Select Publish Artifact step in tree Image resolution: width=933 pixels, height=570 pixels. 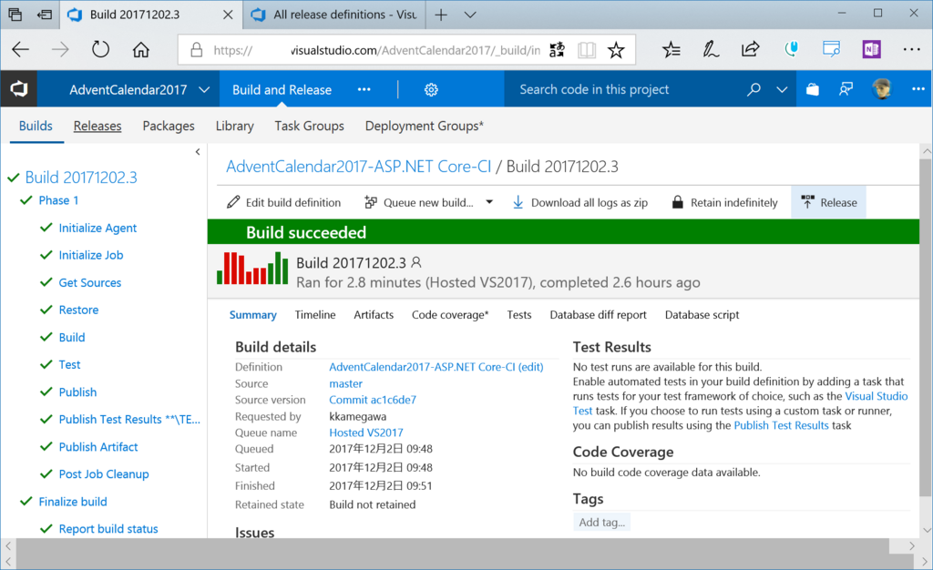[x=98, y=447]
